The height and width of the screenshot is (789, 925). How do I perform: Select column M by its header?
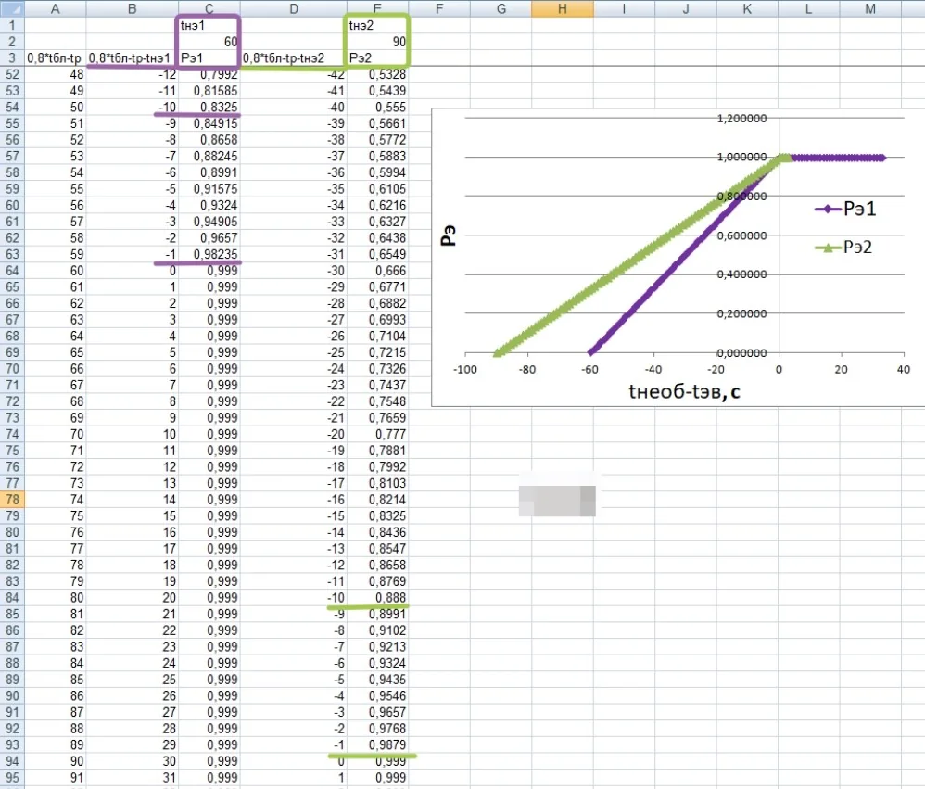(870, 8)
